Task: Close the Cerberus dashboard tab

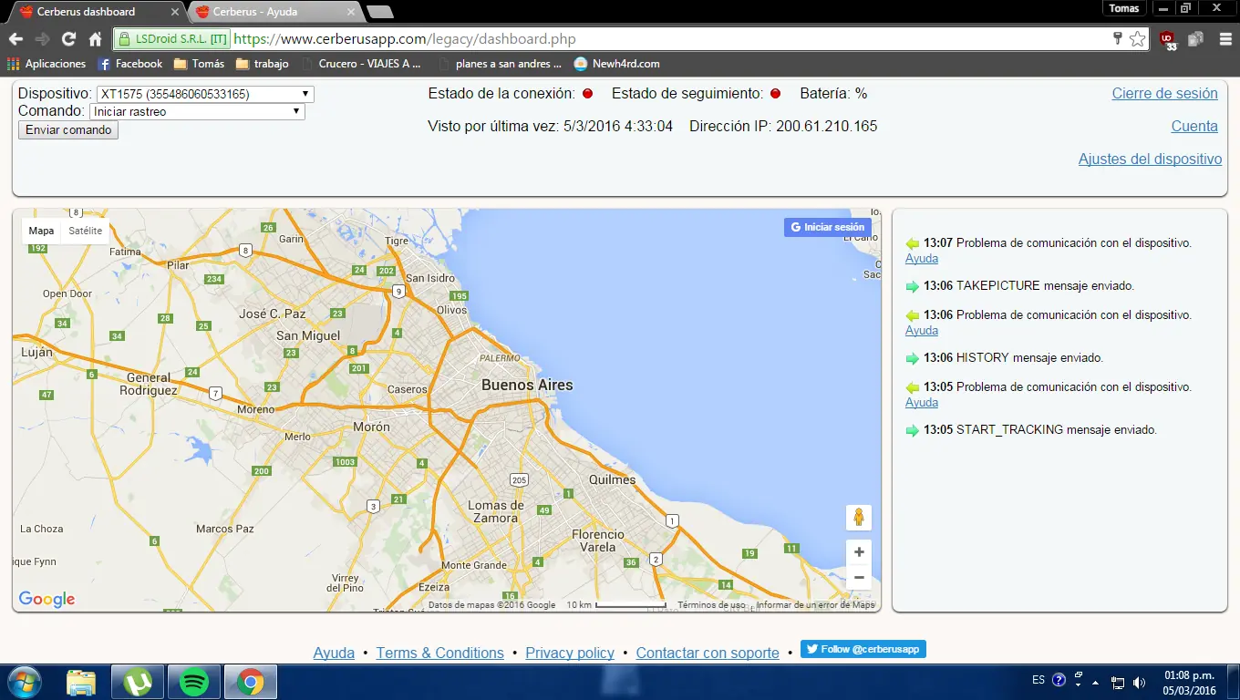Action: pyautogui.click(x=175, y=12)
